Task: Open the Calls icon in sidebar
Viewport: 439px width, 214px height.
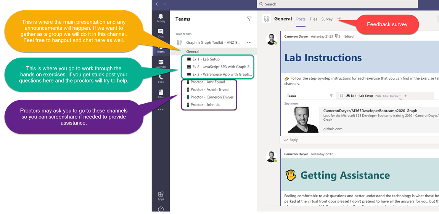Action: pyautogui.click(x=161, y=79)
